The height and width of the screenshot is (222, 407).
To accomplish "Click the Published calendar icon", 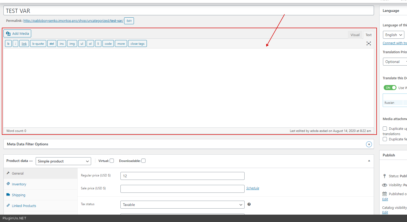I will coord(385,194).
